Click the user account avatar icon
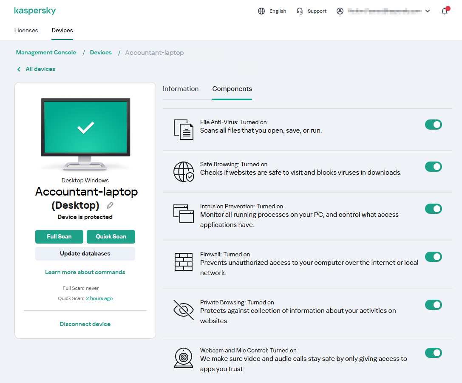The width and height of the screenshot is (462, 383). (x=340, y=11)
